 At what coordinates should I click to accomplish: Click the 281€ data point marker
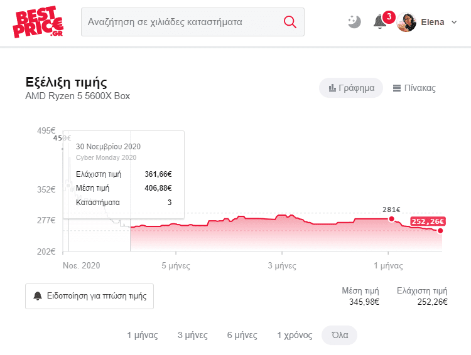coord(391,219)
